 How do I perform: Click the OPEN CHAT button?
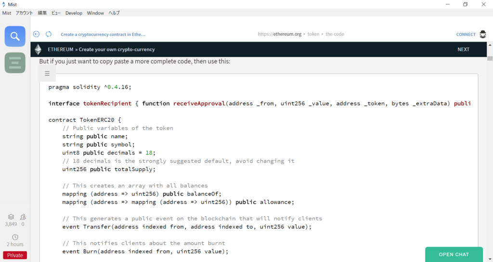click(x=454, y=254)
